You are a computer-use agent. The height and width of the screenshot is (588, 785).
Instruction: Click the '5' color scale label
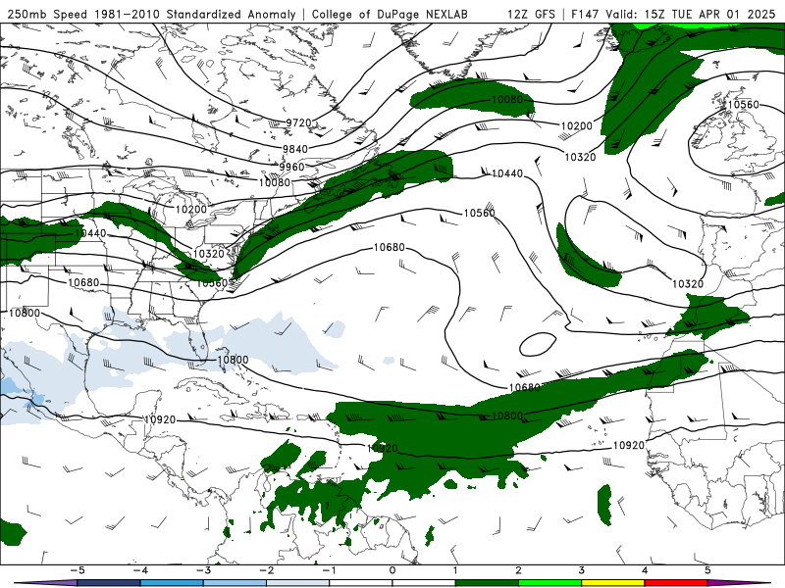707,570
